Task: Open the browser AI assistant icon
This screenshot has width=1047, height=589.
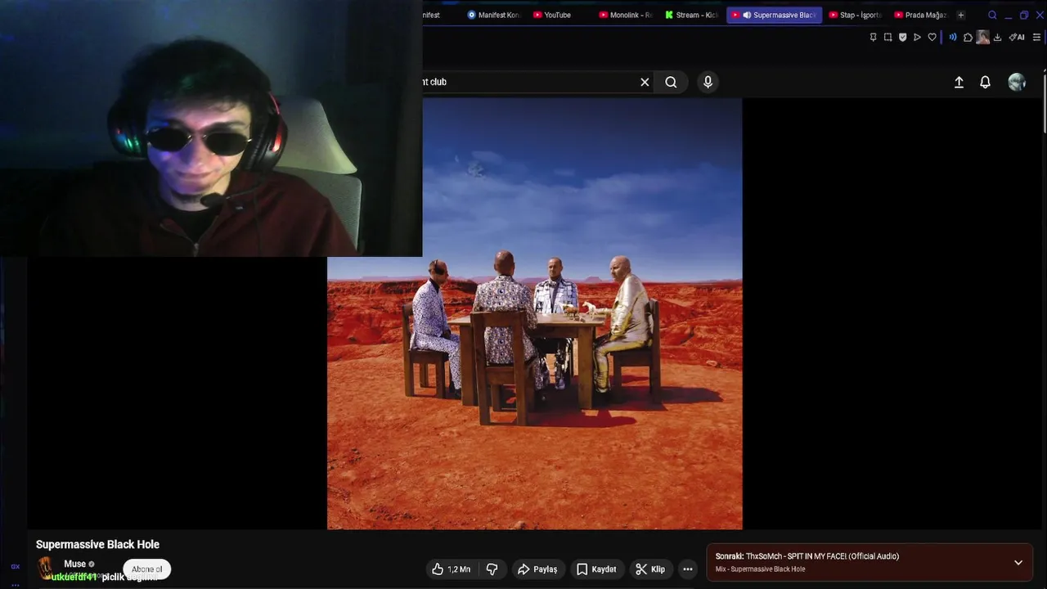Action: 1017,37
